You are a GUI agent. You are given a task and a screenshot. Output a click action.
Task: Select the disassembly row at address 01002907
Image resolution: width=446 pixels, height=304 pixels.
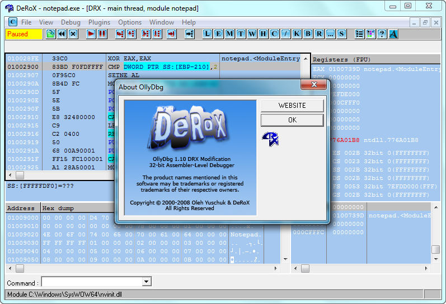click(153, 75)
